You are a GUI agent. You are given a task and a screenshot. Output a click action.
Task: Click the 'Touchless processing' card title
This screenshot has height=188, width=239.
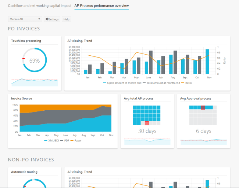coord(26,41)
